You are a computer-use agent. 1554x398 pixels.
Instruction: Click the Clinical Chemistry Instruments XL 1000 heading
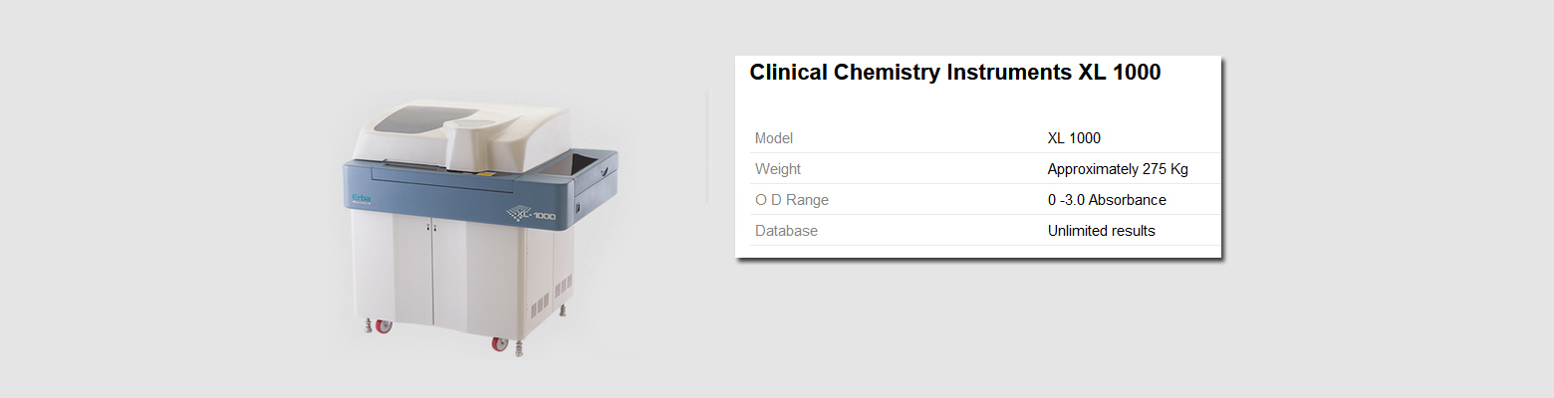(x=954, y=73)
